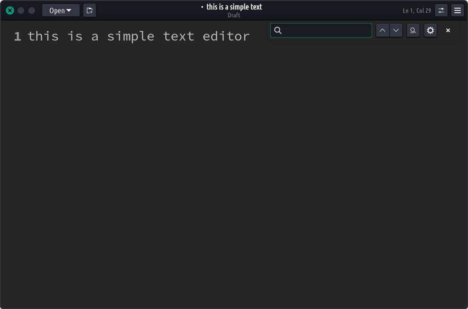Screen dimensions: 468x309
Task: Click the magnifier icon inside the search field
Action: [278, 30]
